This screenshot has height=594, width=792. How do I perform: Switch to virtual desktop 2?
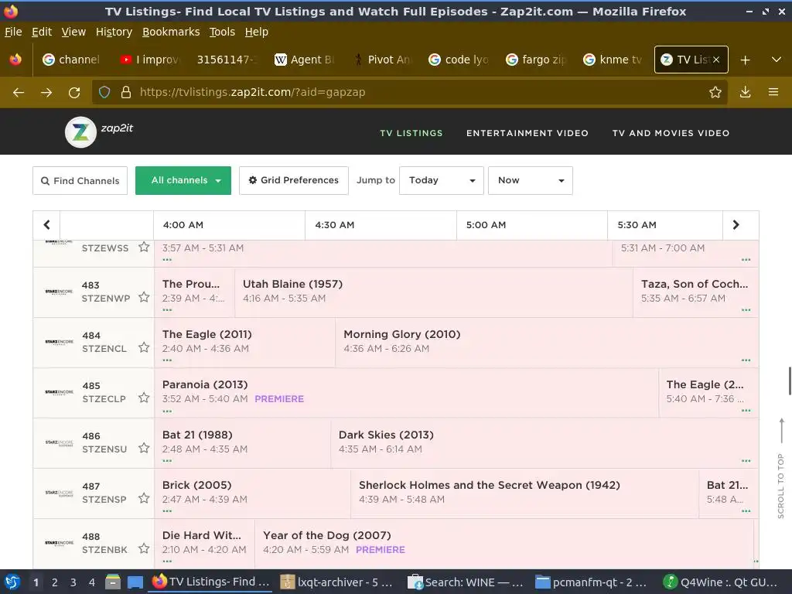55,582
